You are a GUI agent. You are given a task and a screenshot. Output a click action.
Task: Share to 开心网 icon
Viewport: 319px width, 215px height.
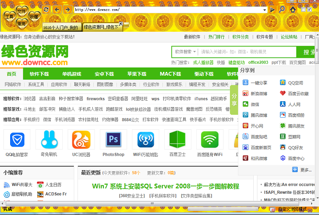coord(246,126)
